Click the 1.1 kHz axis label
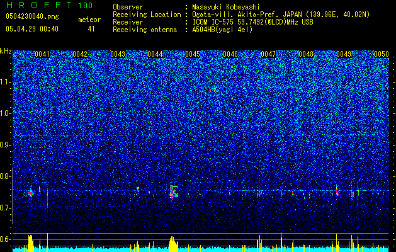The width and height of the screenshot is (396, 252). tap(6, 82)
